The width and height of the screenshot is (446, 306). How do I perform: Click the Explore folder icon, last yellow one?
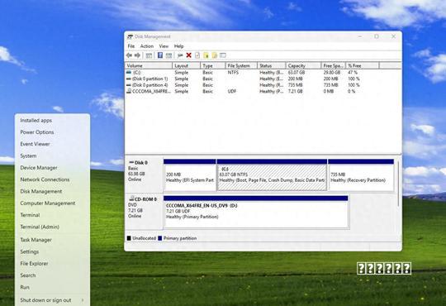[215, 55]
